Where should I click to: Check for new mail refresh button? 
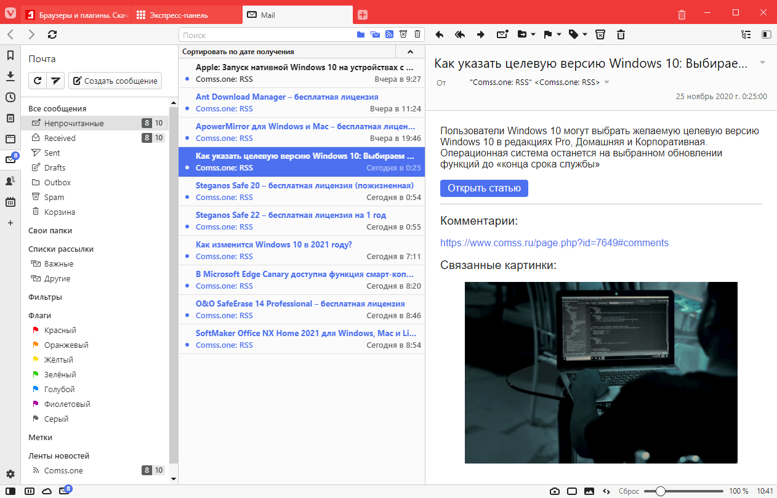pos(38,81)
